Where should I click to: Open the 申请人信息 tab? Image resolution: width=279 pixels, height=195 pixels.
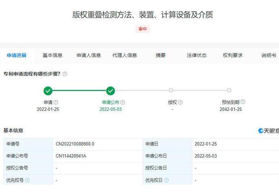pos(89,55)
